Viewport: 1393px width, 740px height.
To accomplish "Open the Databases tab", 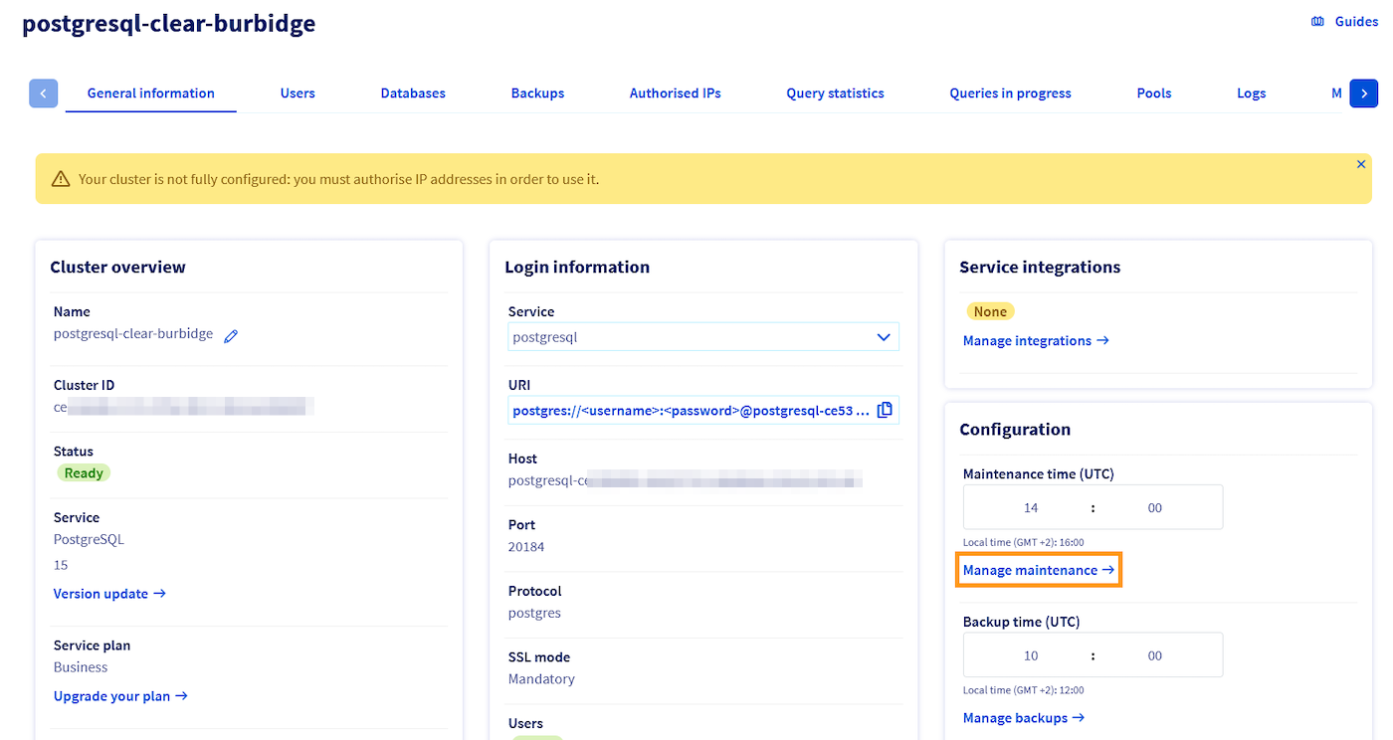I will (413, 93).
